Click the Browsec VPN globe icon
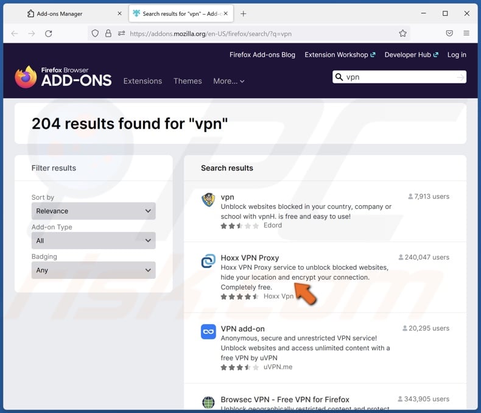The image size is (481, 413). click(208, 402)
